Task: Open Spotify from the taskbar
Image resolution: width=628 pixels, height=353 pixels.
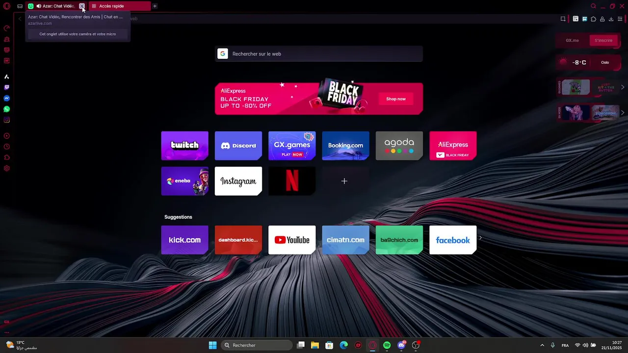Action: 387,345
